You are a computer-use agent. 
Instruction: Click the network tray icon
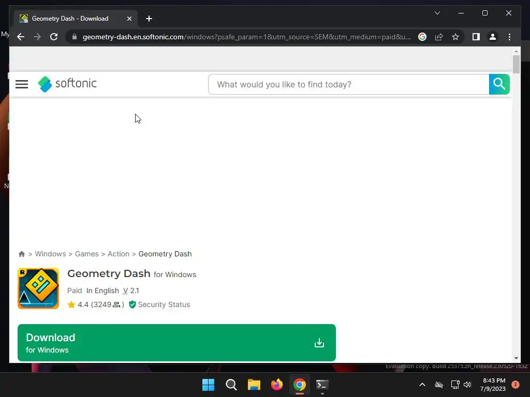[x=455, y=385]
